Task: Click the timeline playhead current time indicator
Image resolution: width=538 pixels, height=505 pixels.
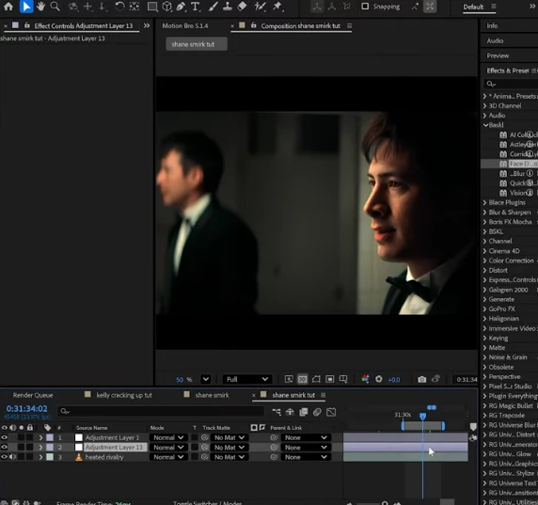Action: (422, 417)
